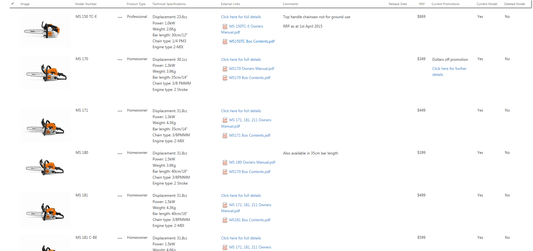The height and width of the screenshot is (251, 533).
Task: Open full details link for MS 171
Action: tap(241, 111)
